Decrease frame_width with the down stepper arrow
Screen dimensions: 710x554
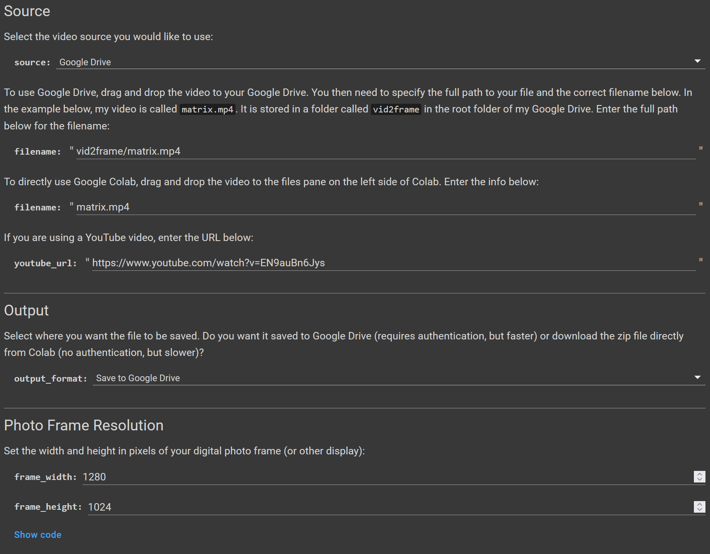pyautogui.click(x=700, y=480)
